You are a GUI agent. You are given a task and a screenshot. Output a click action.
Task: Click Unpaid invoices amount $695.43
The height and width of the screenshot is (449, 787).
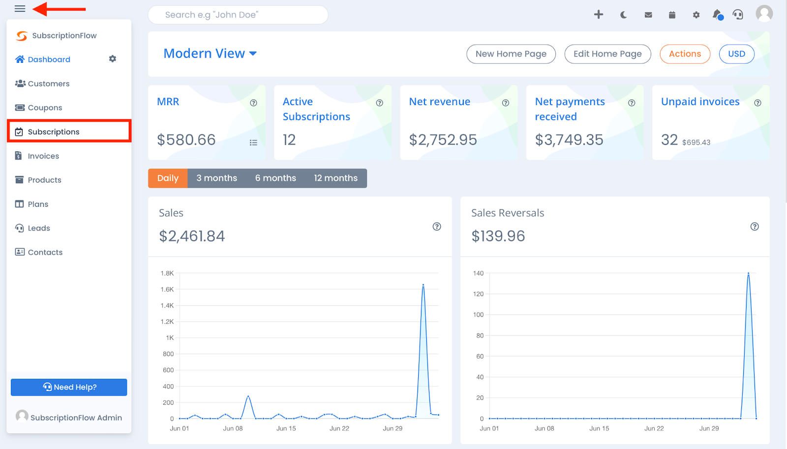point(696,142)
